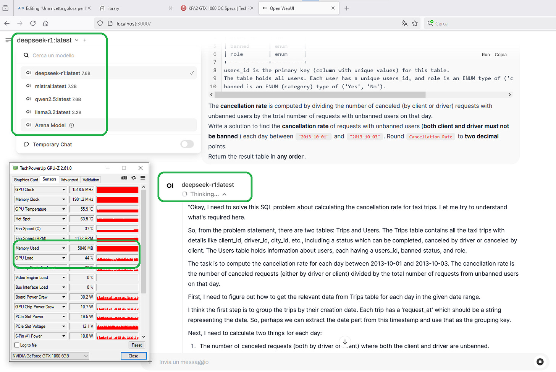Close the TechPowerUp specs tab
The image size is (556, 372).
coord(252,8)
